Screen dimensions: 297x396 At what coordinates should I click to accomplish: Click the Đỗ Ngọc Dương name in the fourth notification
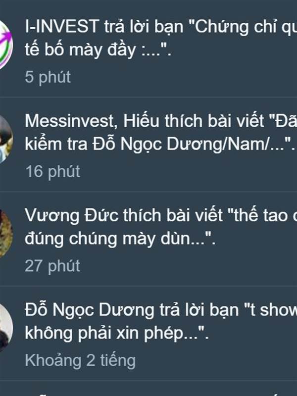[x=90, y=310]
